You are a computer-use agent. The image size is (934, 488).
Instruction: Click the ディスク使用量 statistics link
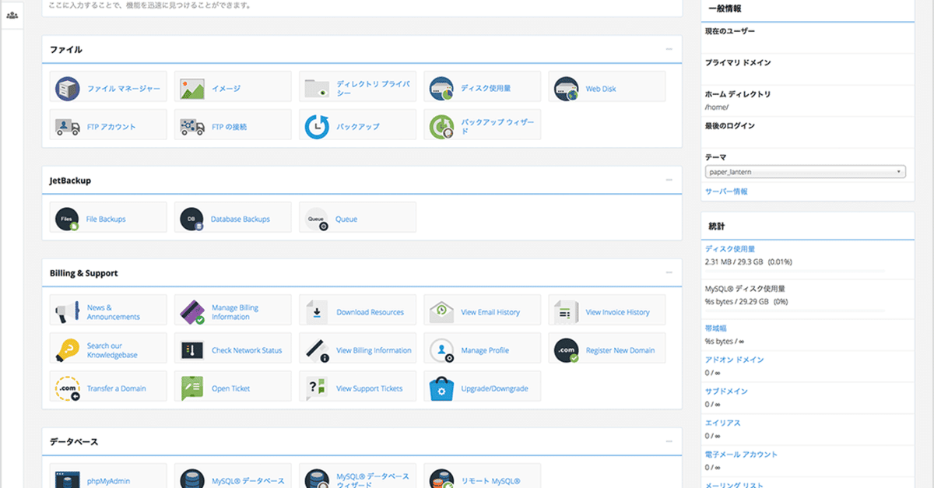pos(730,249)
